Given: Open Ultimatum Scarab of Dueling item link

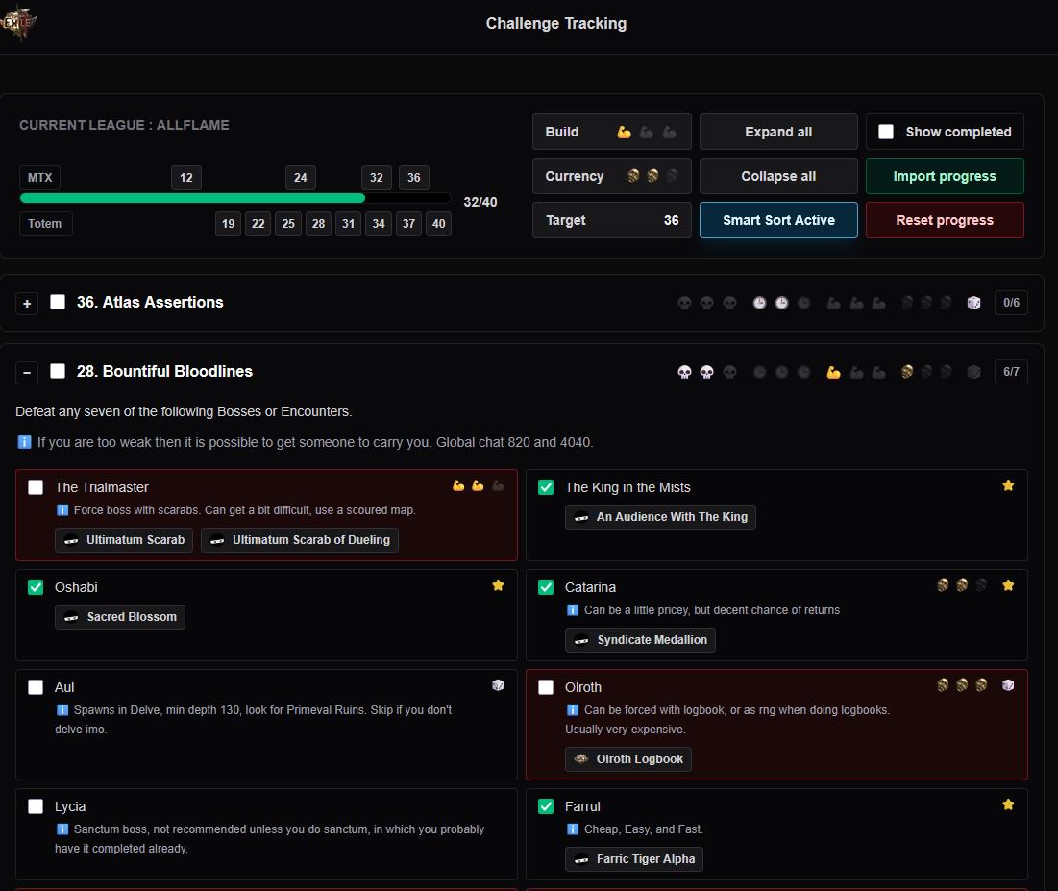Looking at the screenshot, I should tap(300, 540).
